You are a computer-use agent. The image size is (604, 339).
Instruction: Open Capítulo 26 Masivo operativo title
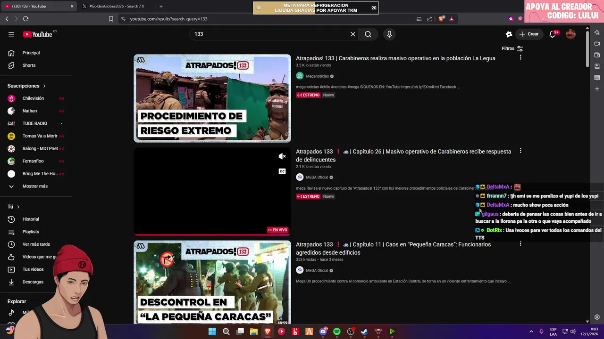pyautogui.click(x=403, y=155)
